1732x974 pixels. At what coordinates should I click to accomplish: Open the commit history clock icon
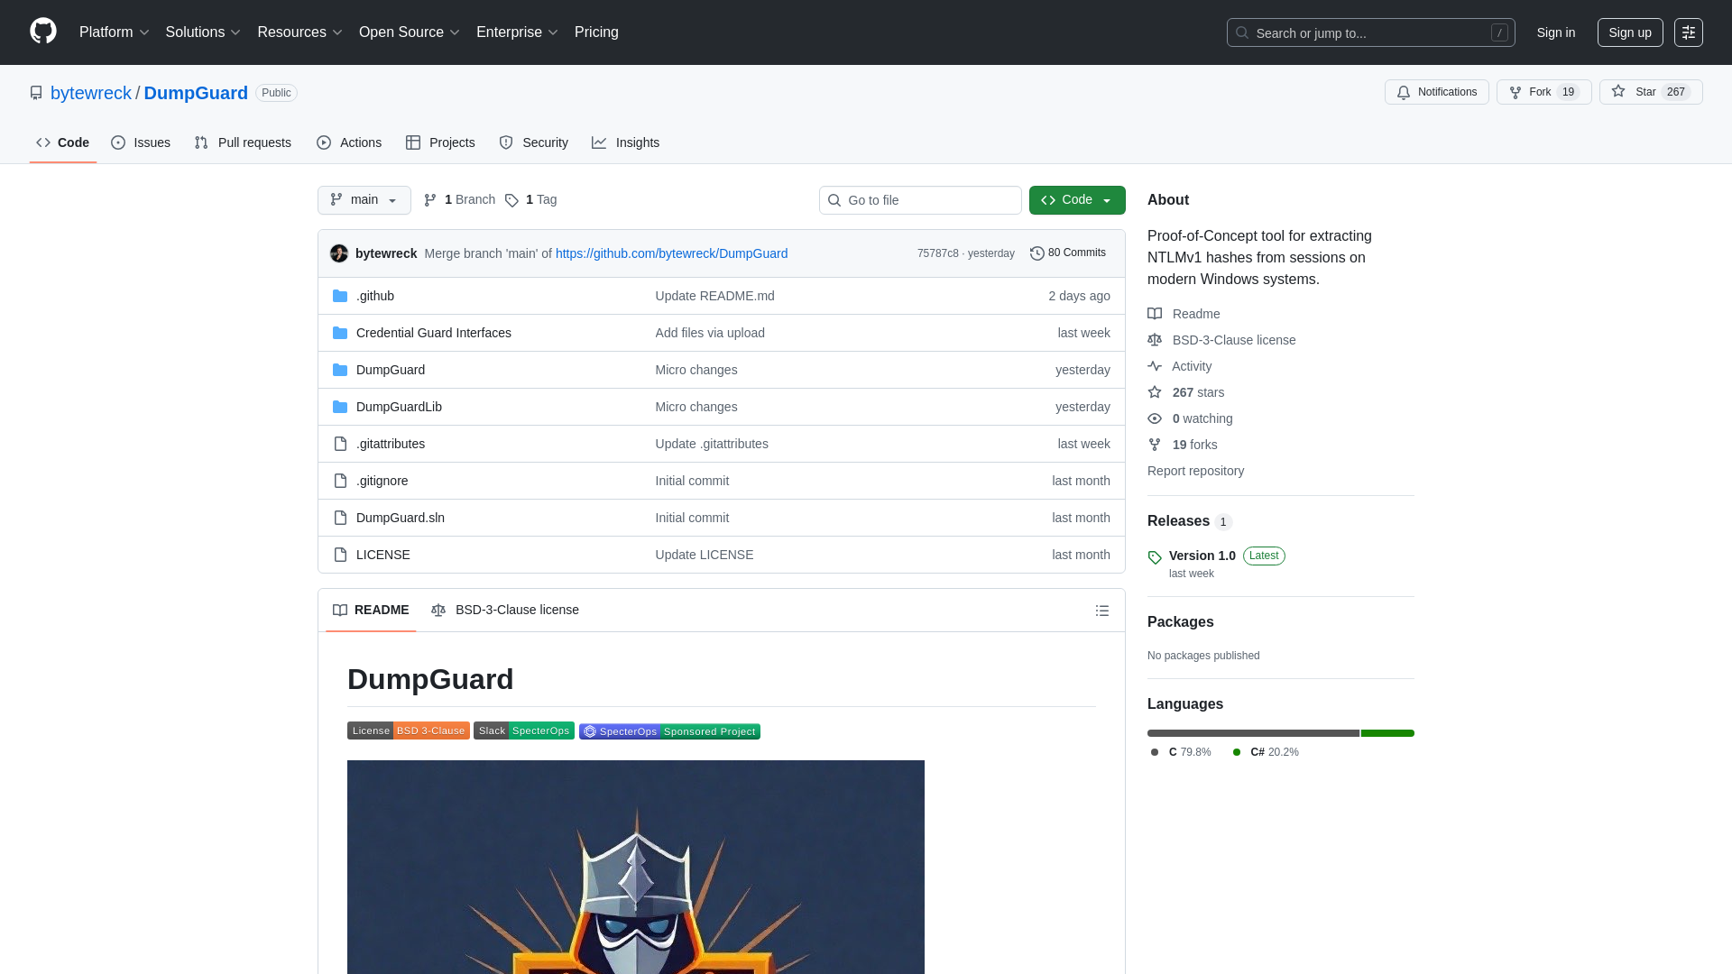pos(1036,253)
